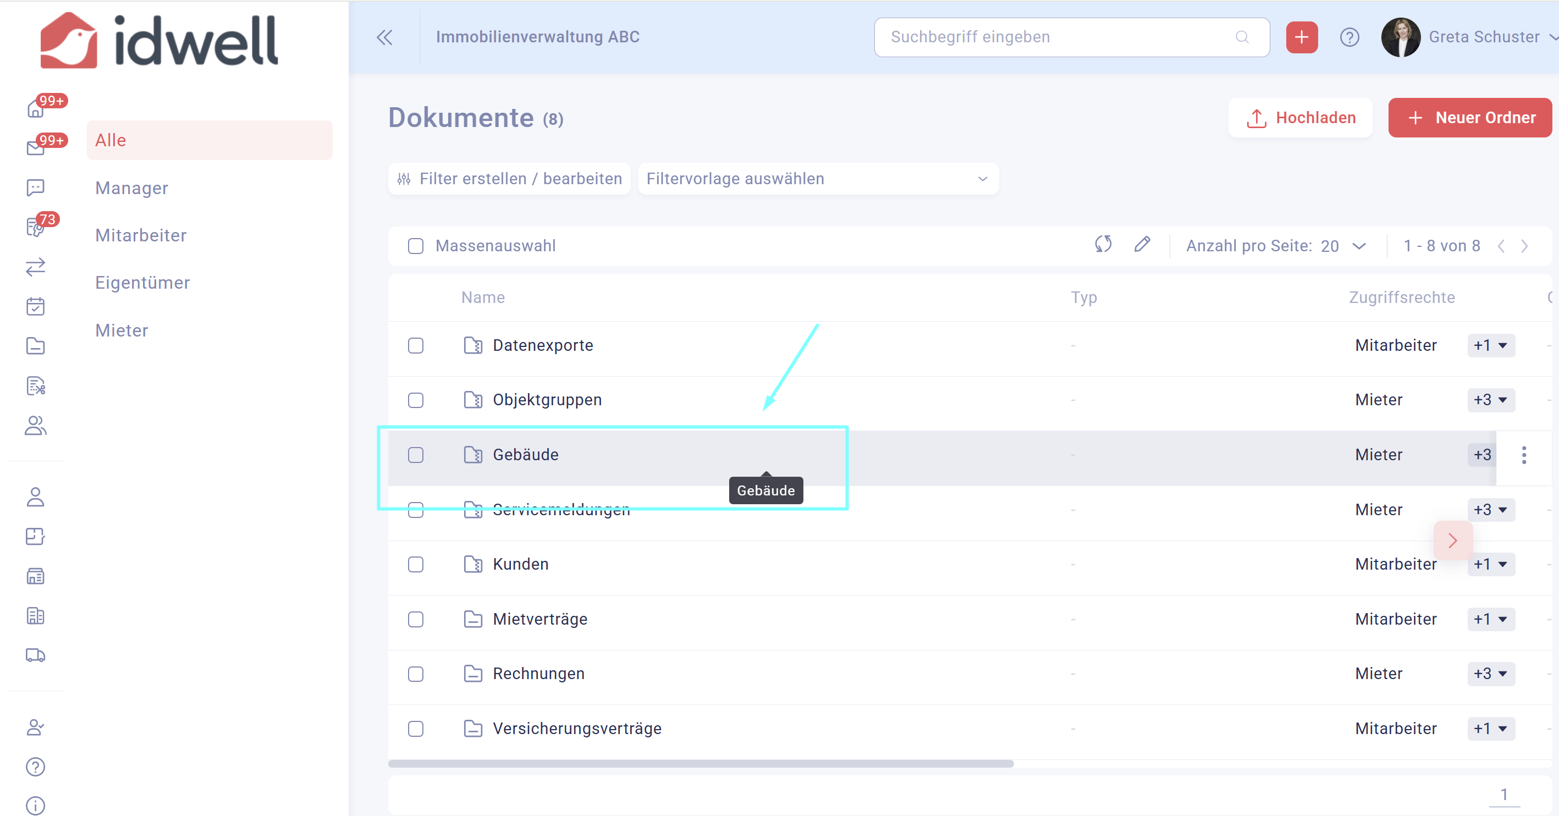The width and height of the screenshot is (1559, 816).
Task: Click the pencil edit icon
Action: click(1142, 245)
